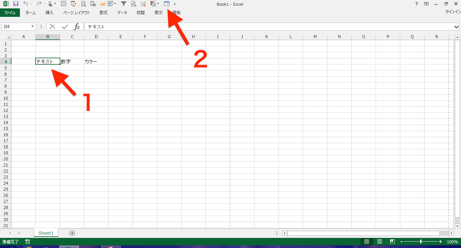
Task: Click the Filter funnel icon
Action: tap(124, 4)
